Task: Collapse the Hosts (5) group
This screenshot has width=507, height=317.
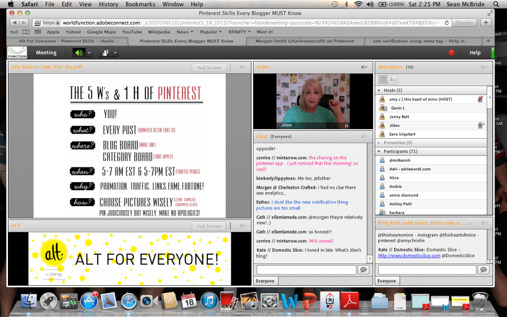Action: [379, 90]
